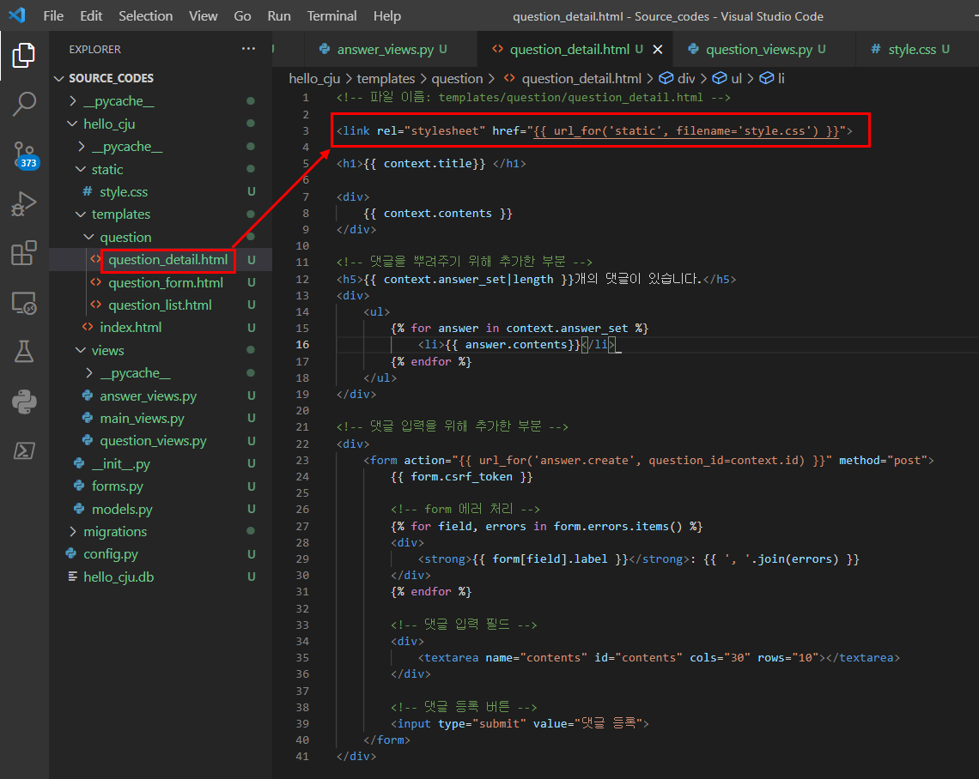979x779 pixels.
Task: Close the question_detail.html tab
Action: pos(658,49)
